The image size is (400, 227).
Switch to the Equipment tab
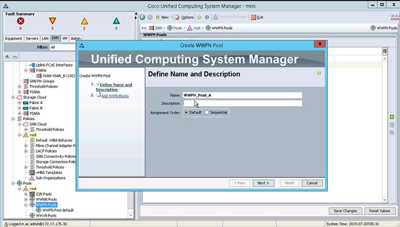(13, 38)
